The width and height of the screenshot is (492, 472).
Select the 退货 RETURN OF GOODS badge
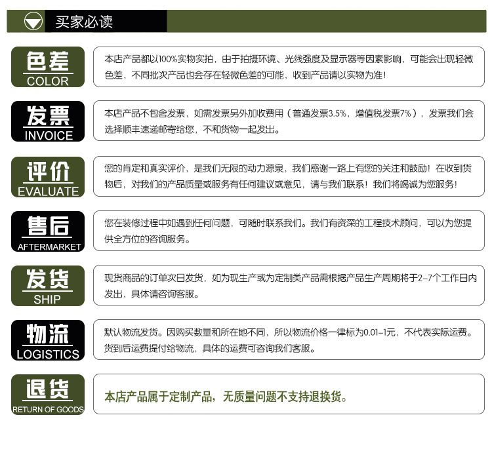pos(48,395)
